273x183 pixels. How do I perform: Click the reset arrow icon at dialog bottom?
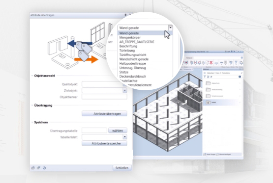pyautogui.click(x=44, y=168)
